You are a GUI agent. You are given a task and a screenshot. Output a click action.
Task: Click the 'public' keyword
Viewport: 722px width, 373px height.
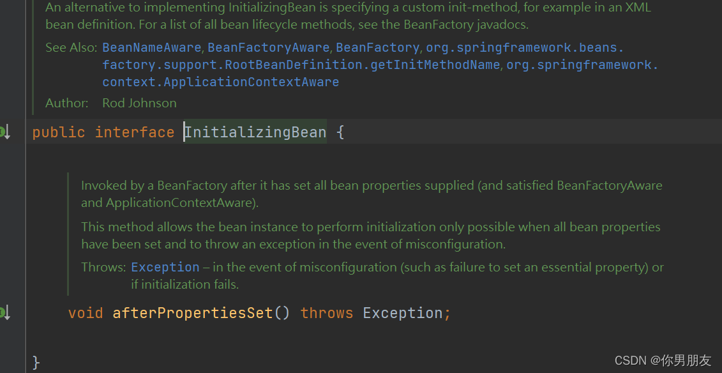pyautogui.click(x=59, y=133)
